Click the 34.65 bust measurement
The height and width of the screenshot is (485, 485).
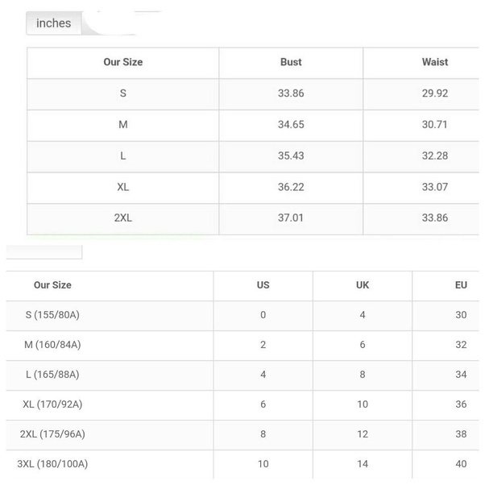[290, 125]
